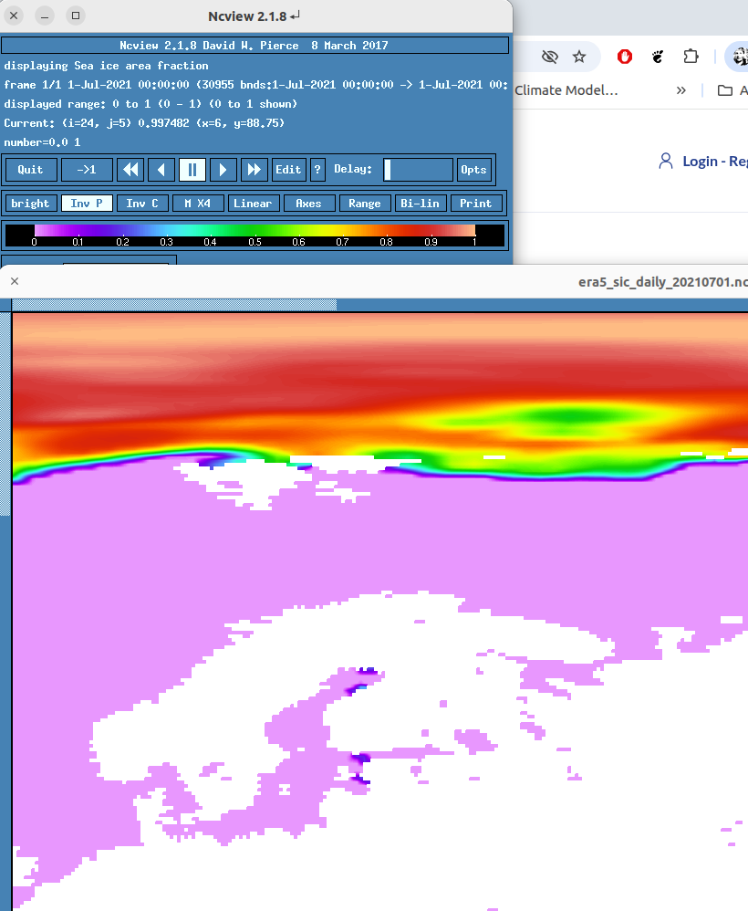Viewport: 748px width, 911px height.
Task: Open the Axes settings in Ncview
Action: [308, 204]
